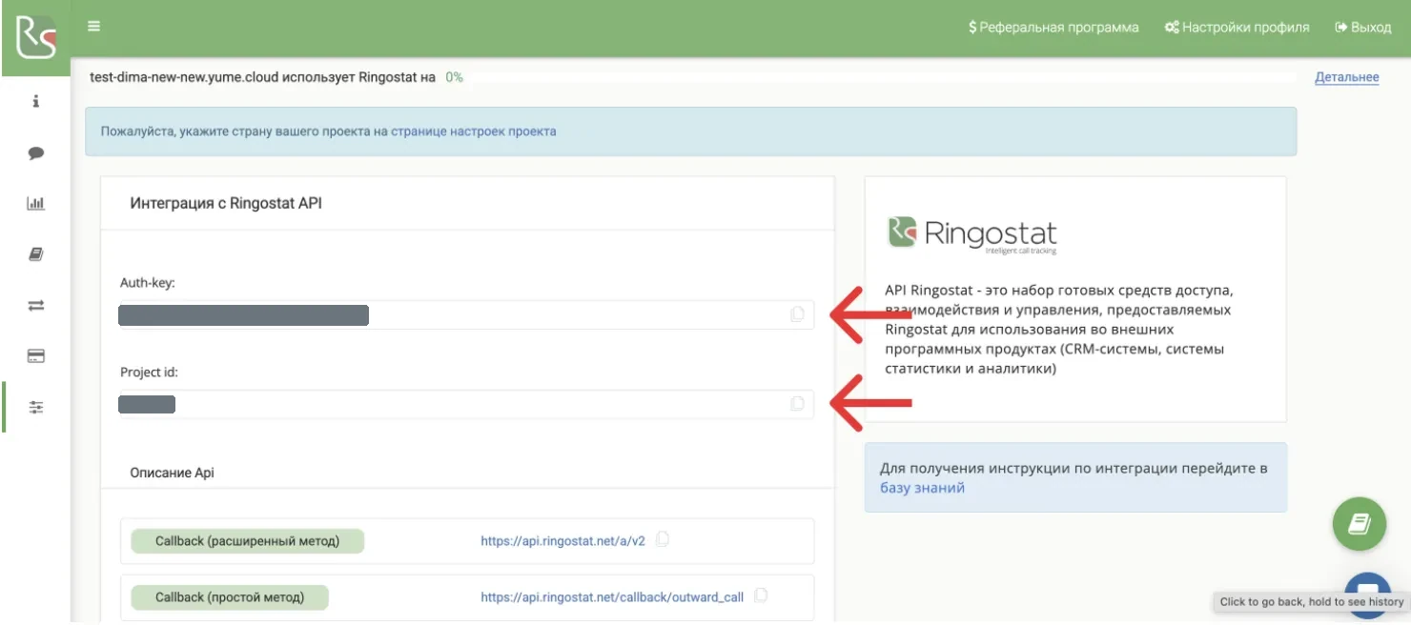
Task: Open the базу знаний link
Action: [x=922, y=488]
